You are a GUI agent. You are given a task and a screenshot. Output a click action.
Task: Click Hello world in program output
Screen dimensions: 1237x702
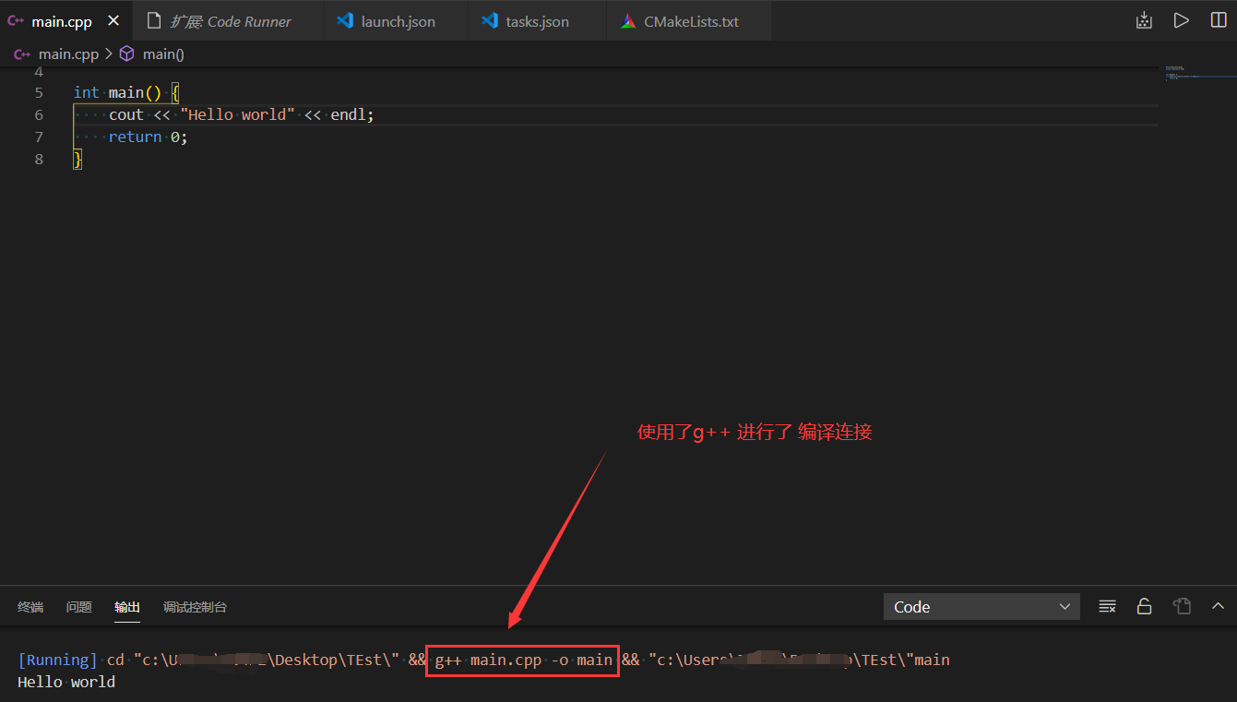pos(66,682)
